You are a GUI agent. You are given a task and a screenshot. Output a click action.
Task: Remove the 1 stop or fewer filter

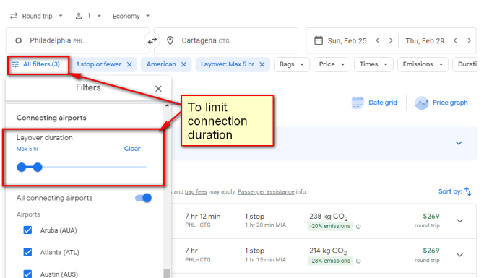point(129,64)
